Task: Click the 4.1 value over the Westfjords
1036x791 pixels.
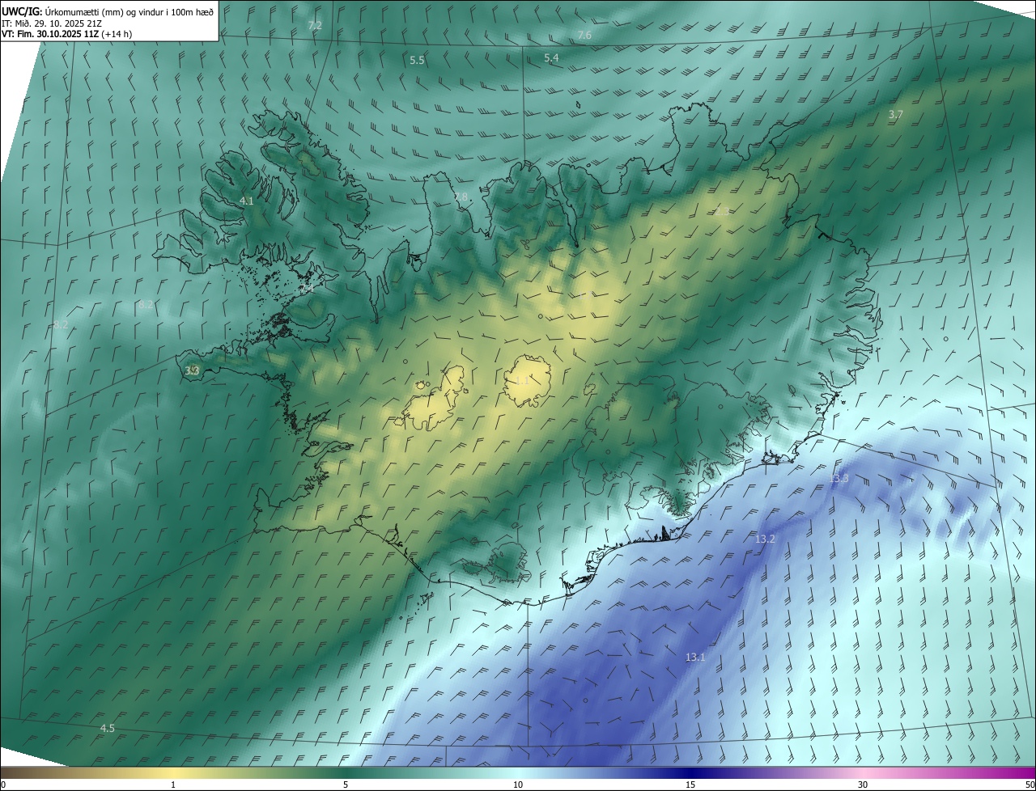Action: point(247,201)
